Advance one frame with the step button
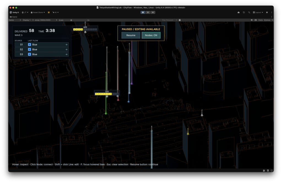Viewport: 282px width, 183px height. coord(153,12)
